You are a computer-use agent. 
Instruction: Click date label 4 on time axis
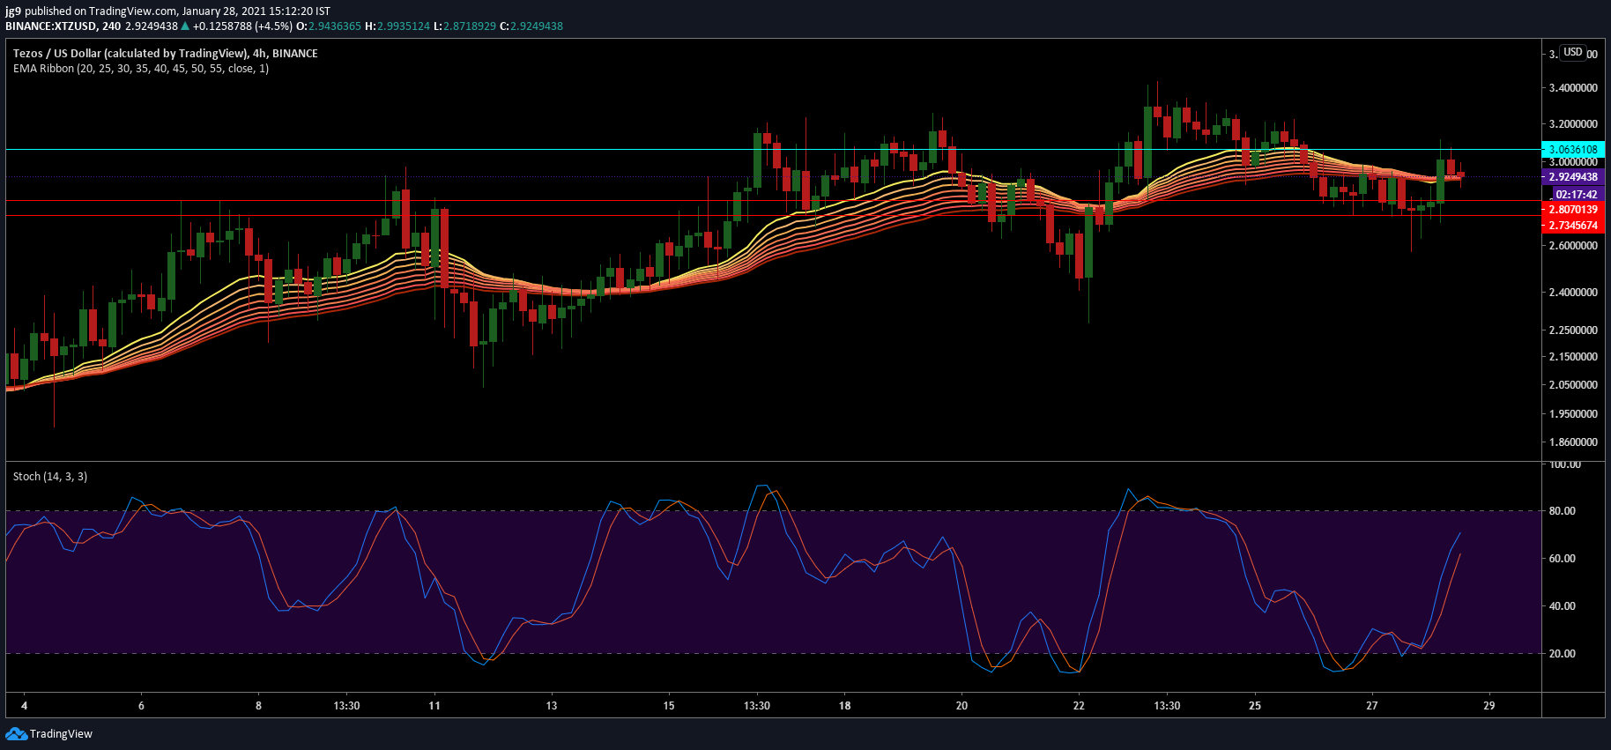click(x=25, y=706)
